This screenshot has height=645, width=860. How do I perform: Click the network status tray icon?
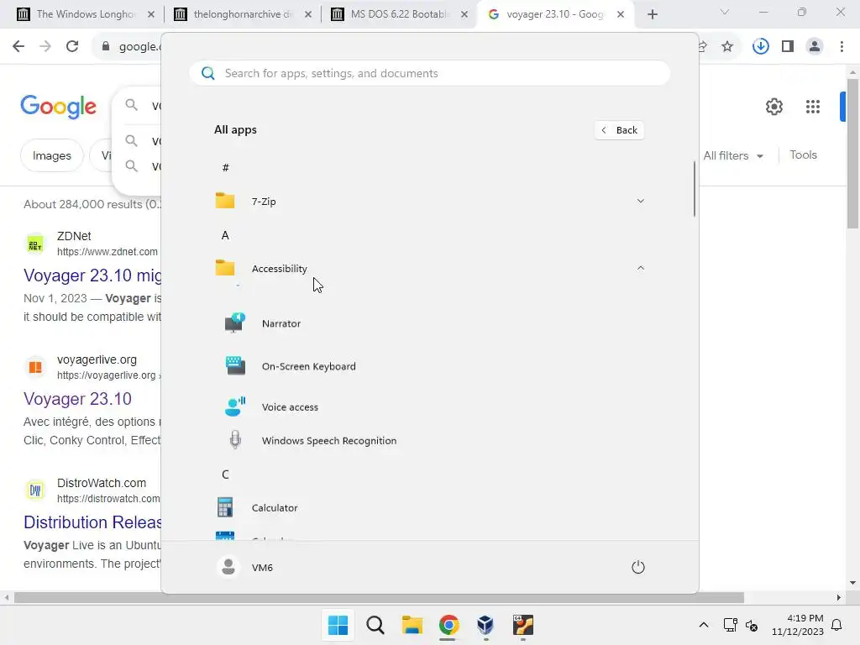(x=730, y=625)
